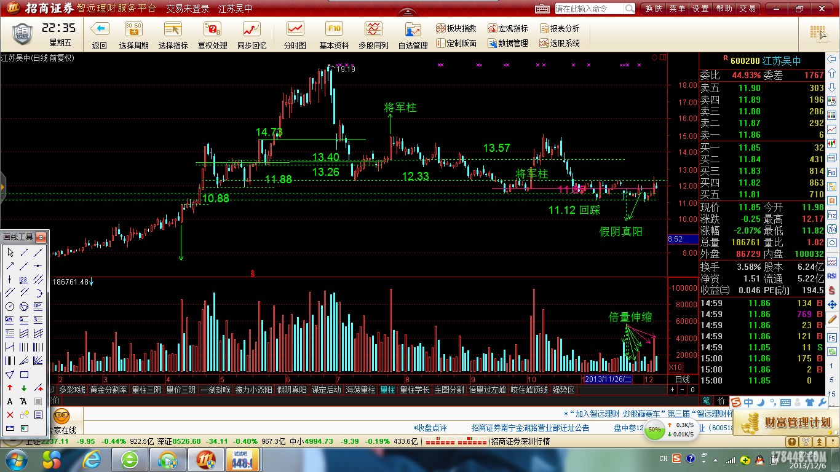Select 一剑封喉 indicator tab

(x=215, y=390)
